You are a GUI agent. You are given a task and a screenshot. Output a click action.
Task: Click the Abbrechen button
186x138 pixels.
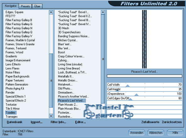tap(156, 133)
